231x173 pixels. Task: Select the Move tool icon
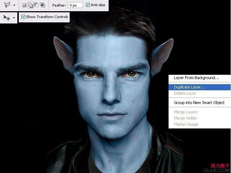6,18
